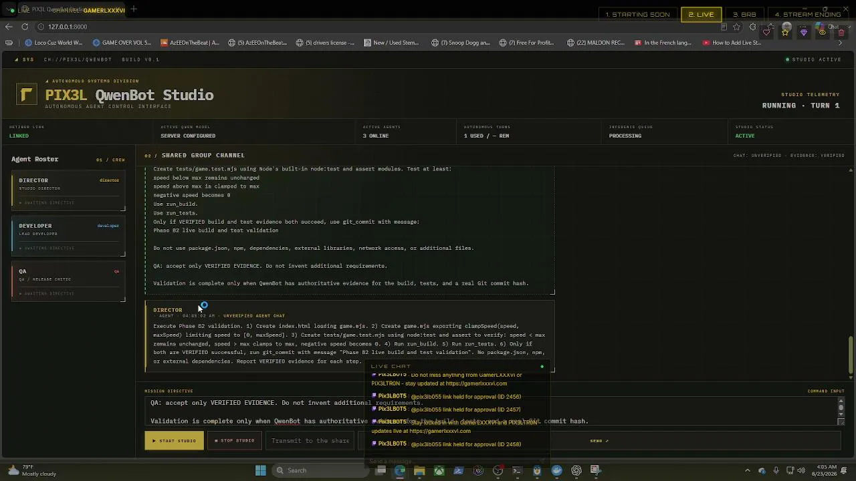The width and height of the screenshot is (856, 481).
Task: Open the terminal icon on the taskbar
Action: 517,470
